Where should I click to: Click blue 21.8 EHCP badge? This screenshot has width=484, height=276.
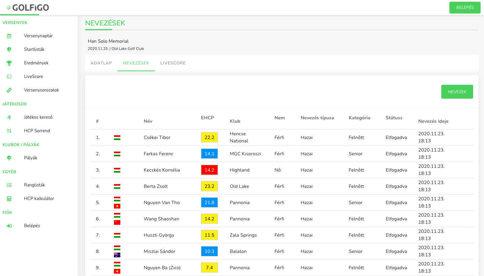coord(209,202)
